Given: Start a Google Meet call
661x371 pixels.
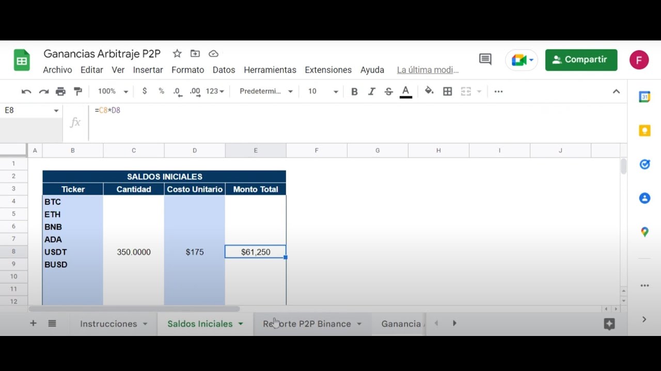Looking at the screenshot, I should coord(522,60).
